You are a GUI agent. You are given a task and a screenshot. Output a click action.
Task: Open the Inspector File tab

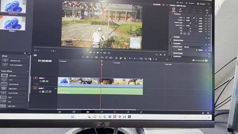point(207,11)
